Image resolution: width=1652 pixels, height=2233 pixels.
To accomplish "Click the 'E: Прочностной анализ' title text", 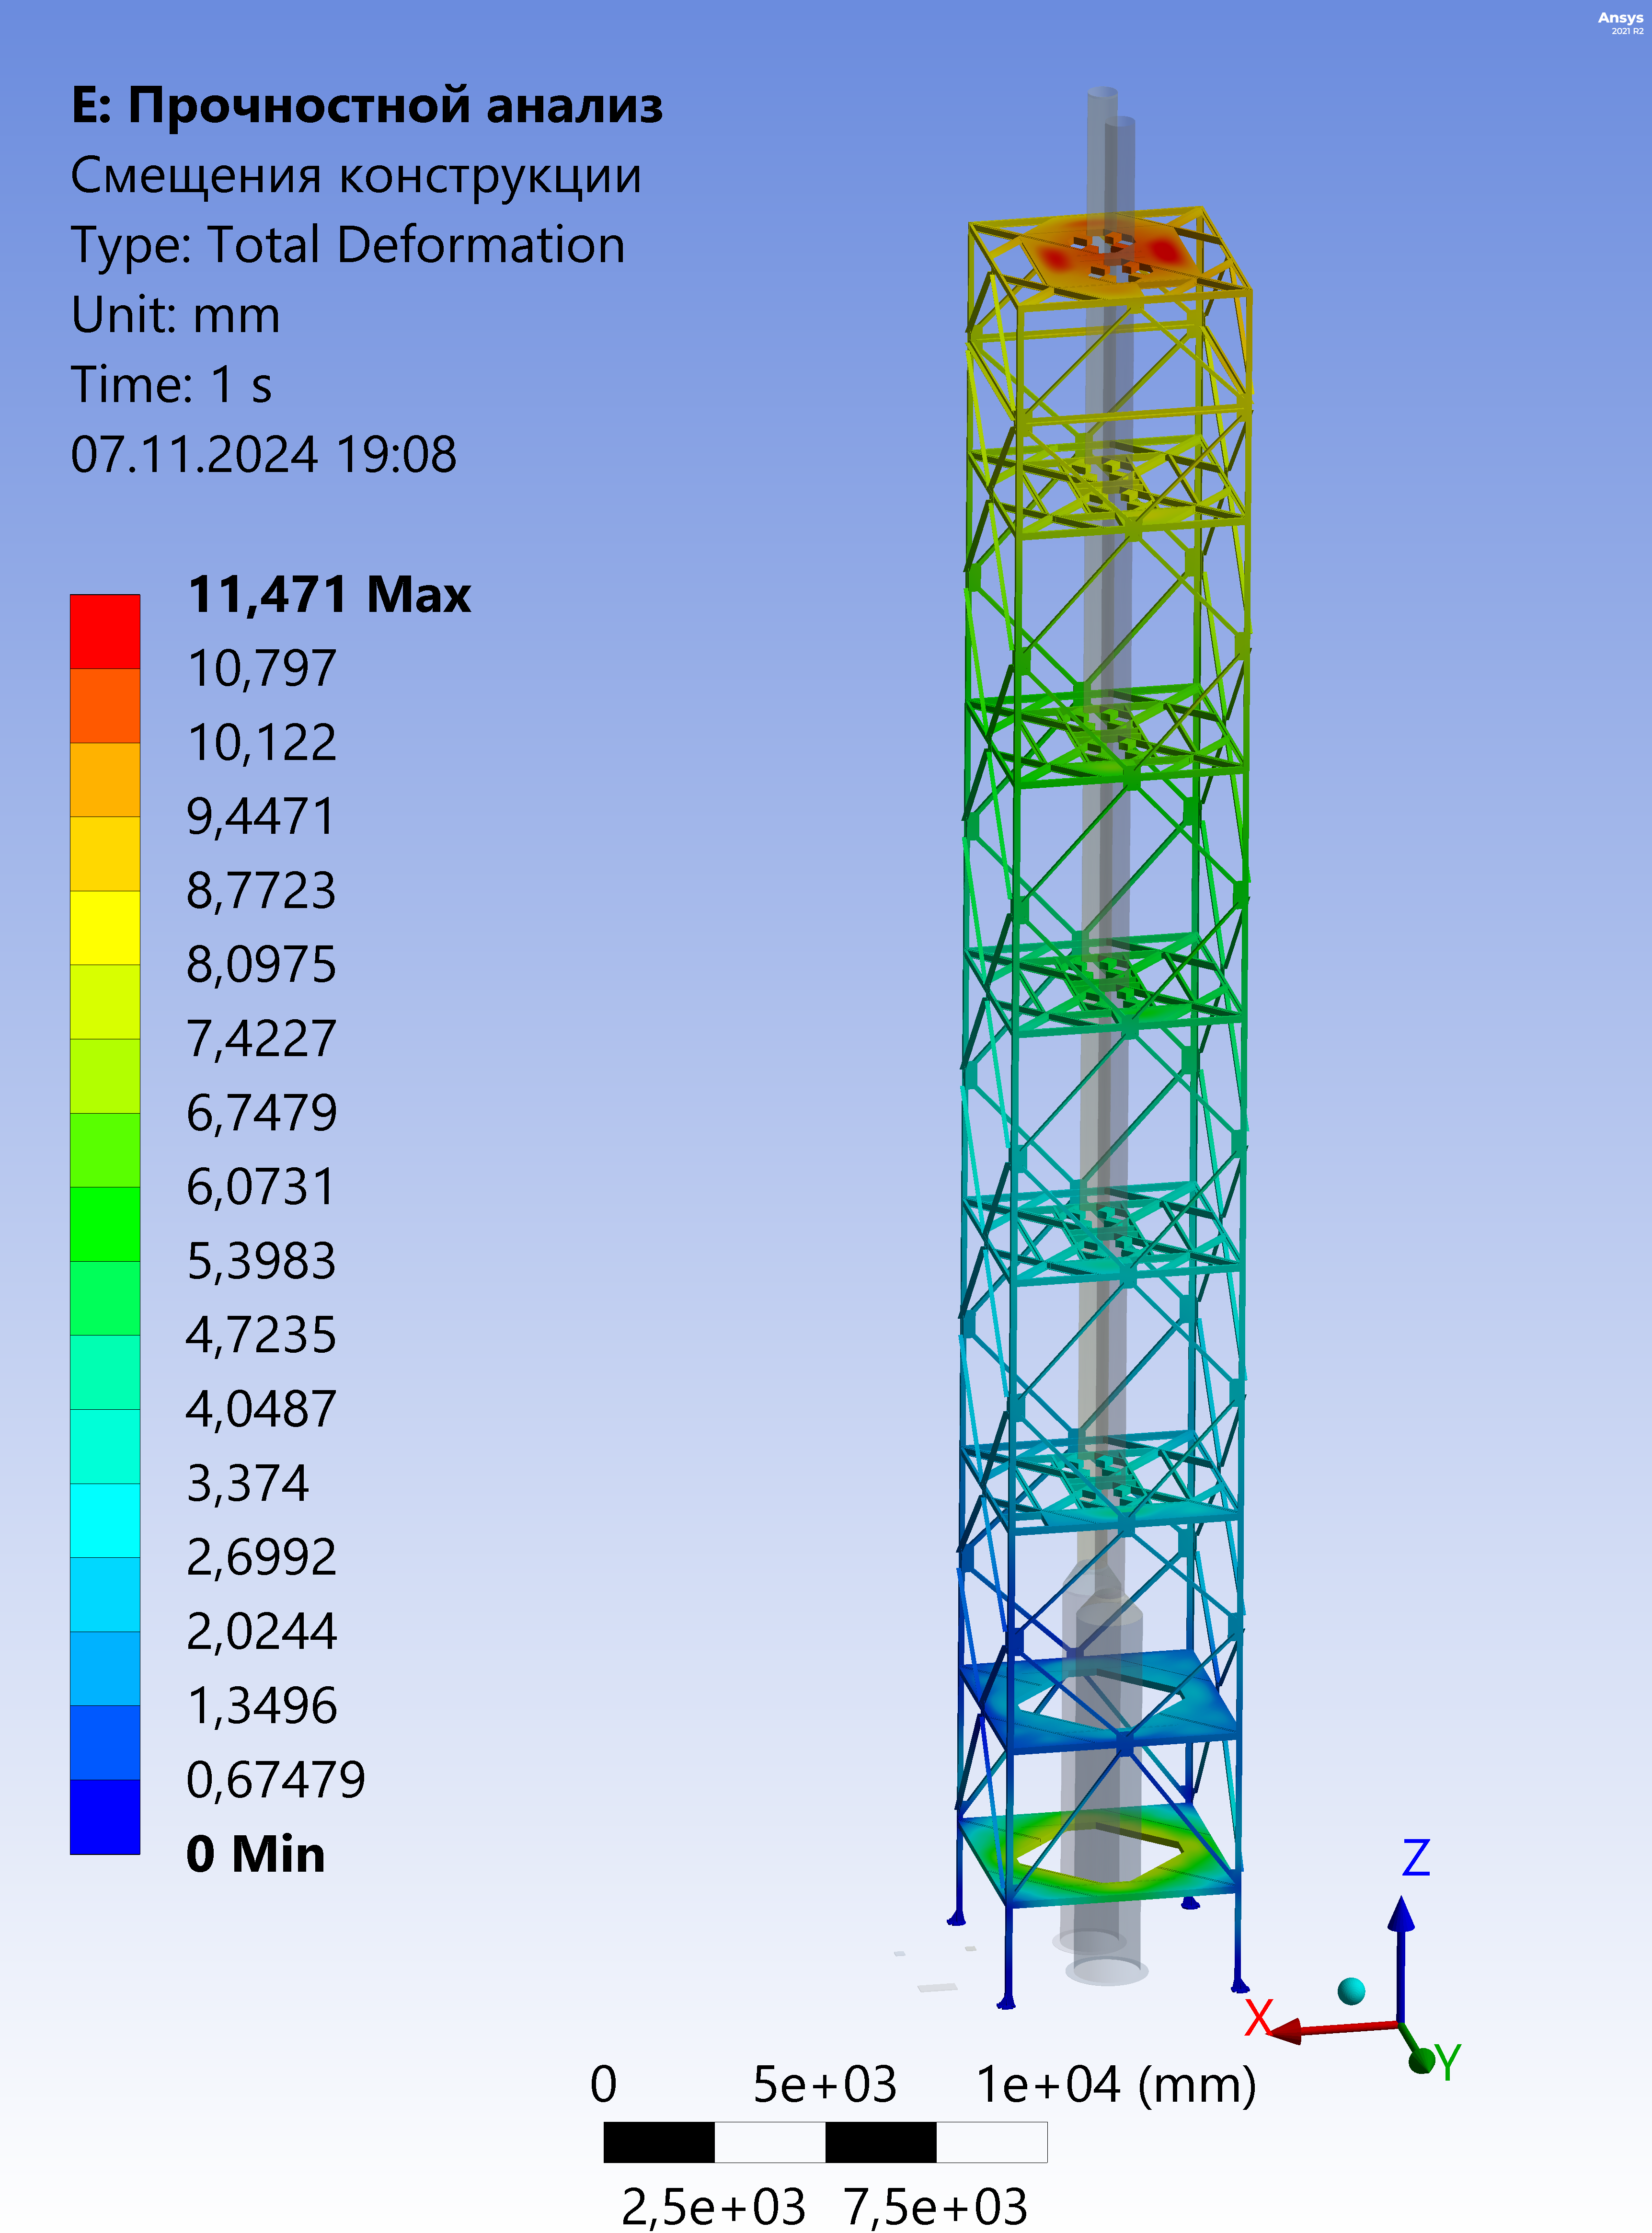I will (366, 106).
